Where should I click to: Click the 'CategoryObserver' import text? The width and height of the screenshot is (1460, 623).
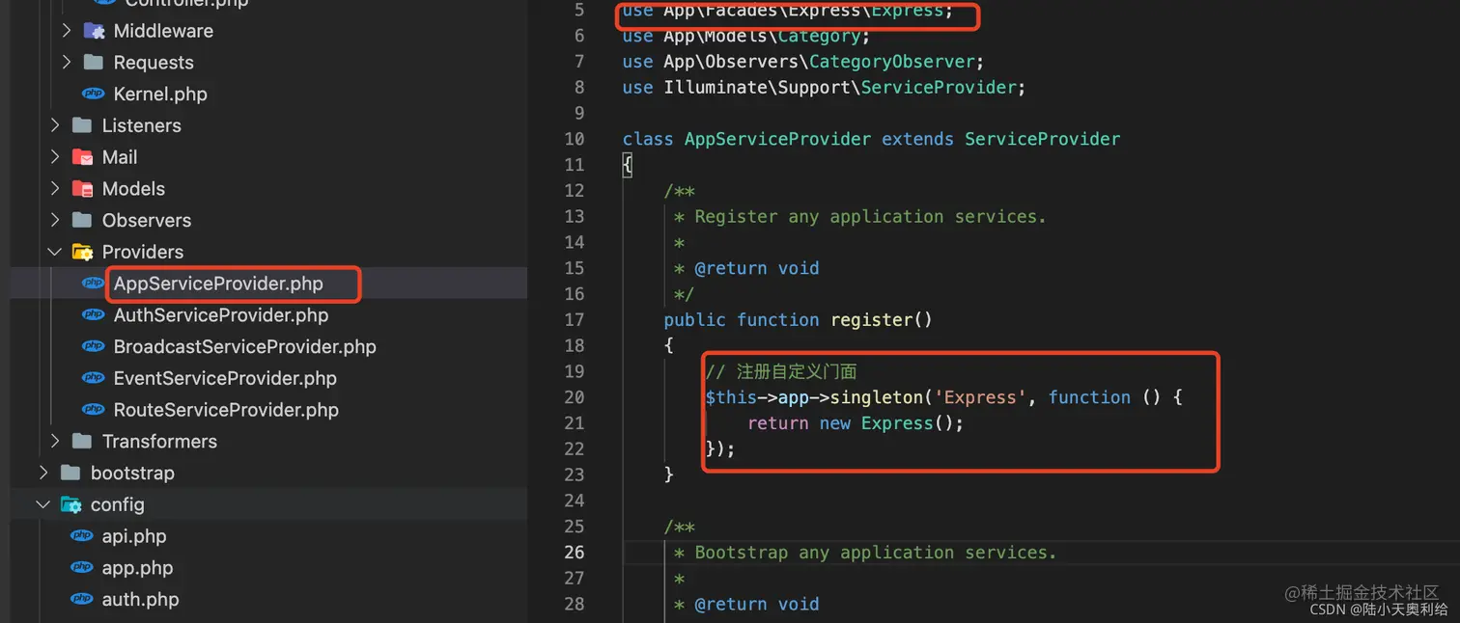click(x=891, y=62)
